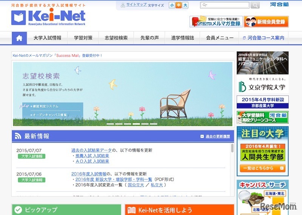Click the home icon in navigation bar
This screenshot has height=215, width=302.
pos(19,38)
